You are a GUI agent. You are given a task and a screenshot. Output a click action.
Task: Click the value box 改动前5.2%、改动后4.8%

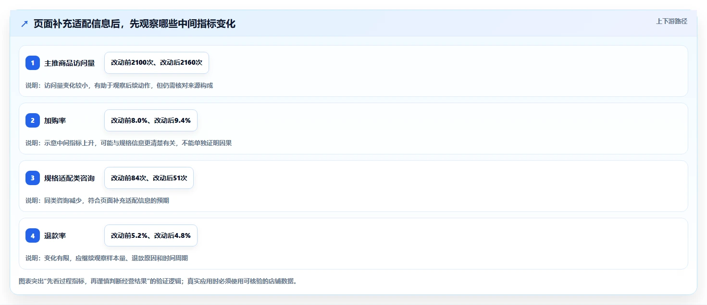[x=151, y=235]
